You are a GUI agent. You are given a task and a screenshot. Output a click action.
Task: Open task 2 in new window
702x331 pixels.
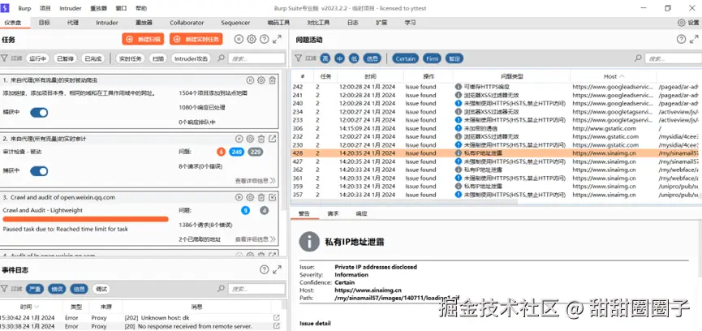272,139
